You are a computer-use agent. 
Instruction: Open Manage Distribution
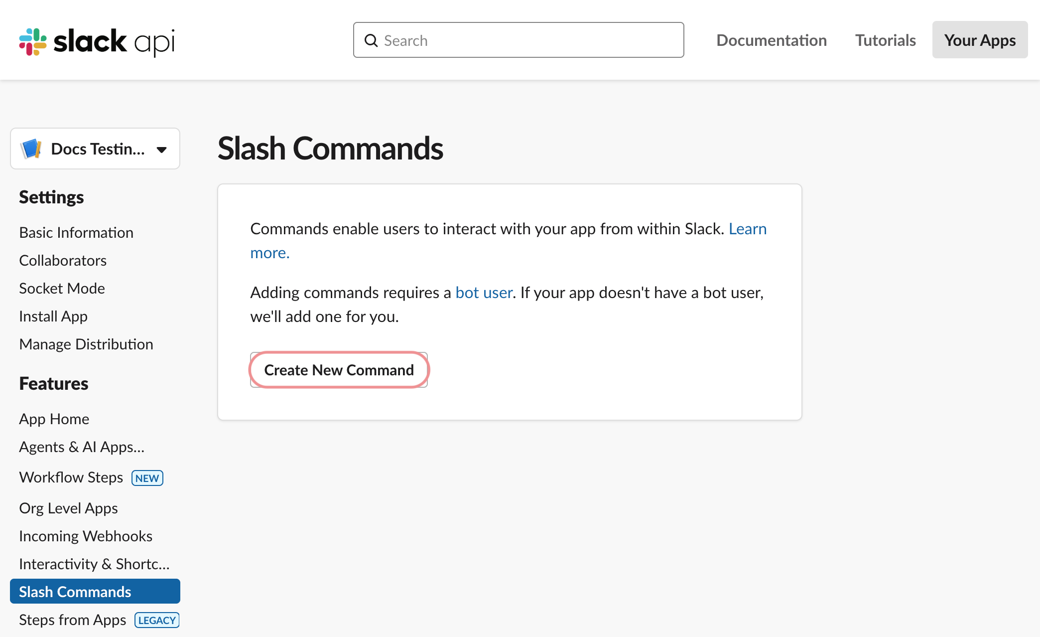(x=86, y=344)
